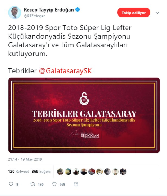This screenshot has width=167, height=196.
Task: Send tweet via the envelope message icon
Action: coord(76,184)
